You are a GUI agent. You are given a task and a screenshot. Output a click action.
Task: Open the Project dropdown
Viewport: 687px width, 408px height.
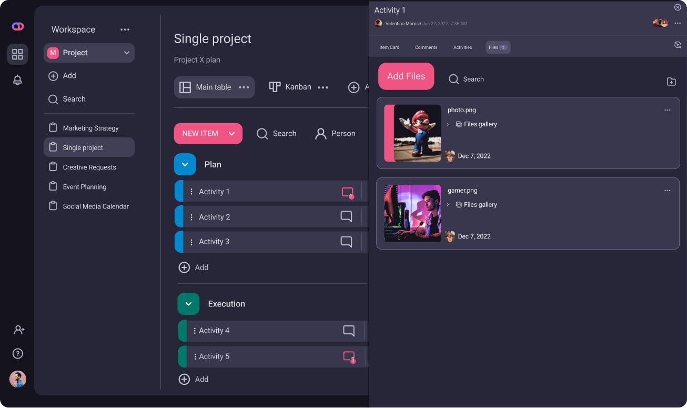pos(126,53)
